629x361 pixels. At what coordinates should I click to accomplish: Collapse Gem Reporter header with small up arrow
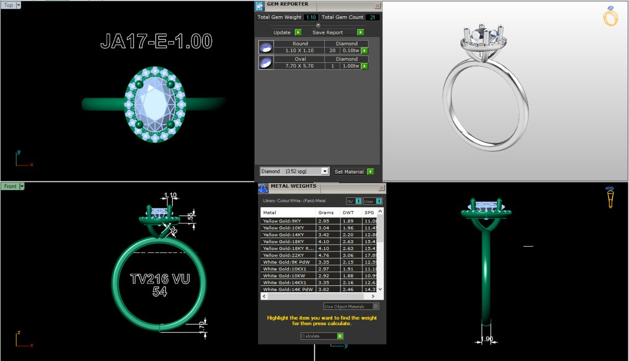tap(318, 25)
